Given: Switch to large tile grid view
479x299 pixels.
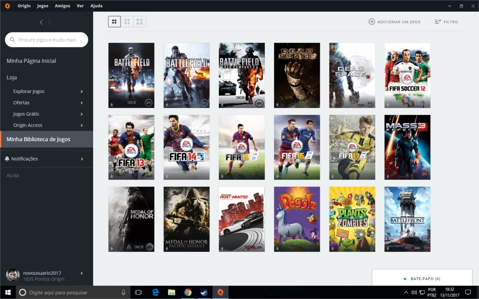Looking at the screenshot, I should [x=140, y=22].
